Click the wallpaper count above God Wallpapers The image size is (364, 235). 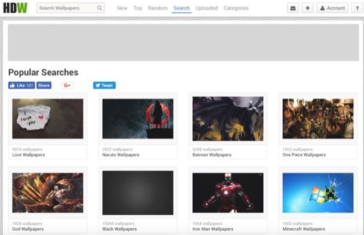tap(27, 224)
